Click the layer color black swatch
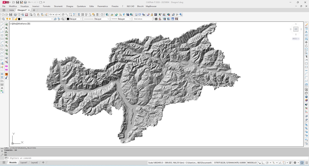Image resolution: width=309 pixels, height=166 pixels. [19, 19]
